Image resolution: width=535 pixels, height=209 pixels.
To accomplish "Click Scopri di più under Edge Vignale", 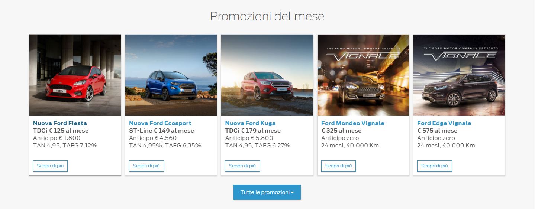I will [435, 166].
